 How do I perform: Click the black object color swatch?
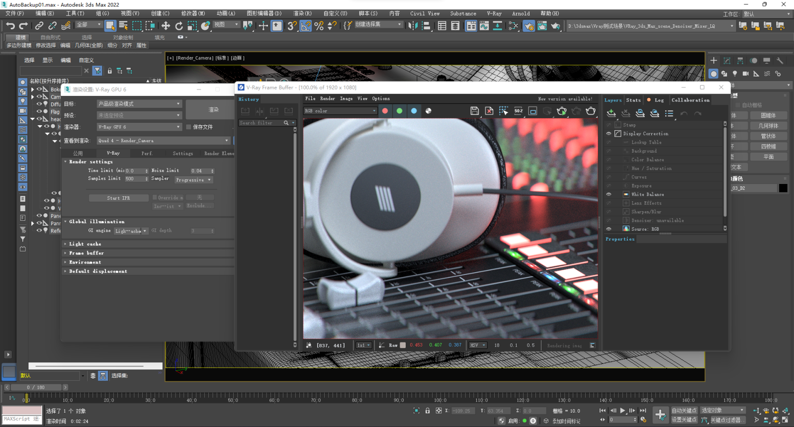click(x=783, y=188)
